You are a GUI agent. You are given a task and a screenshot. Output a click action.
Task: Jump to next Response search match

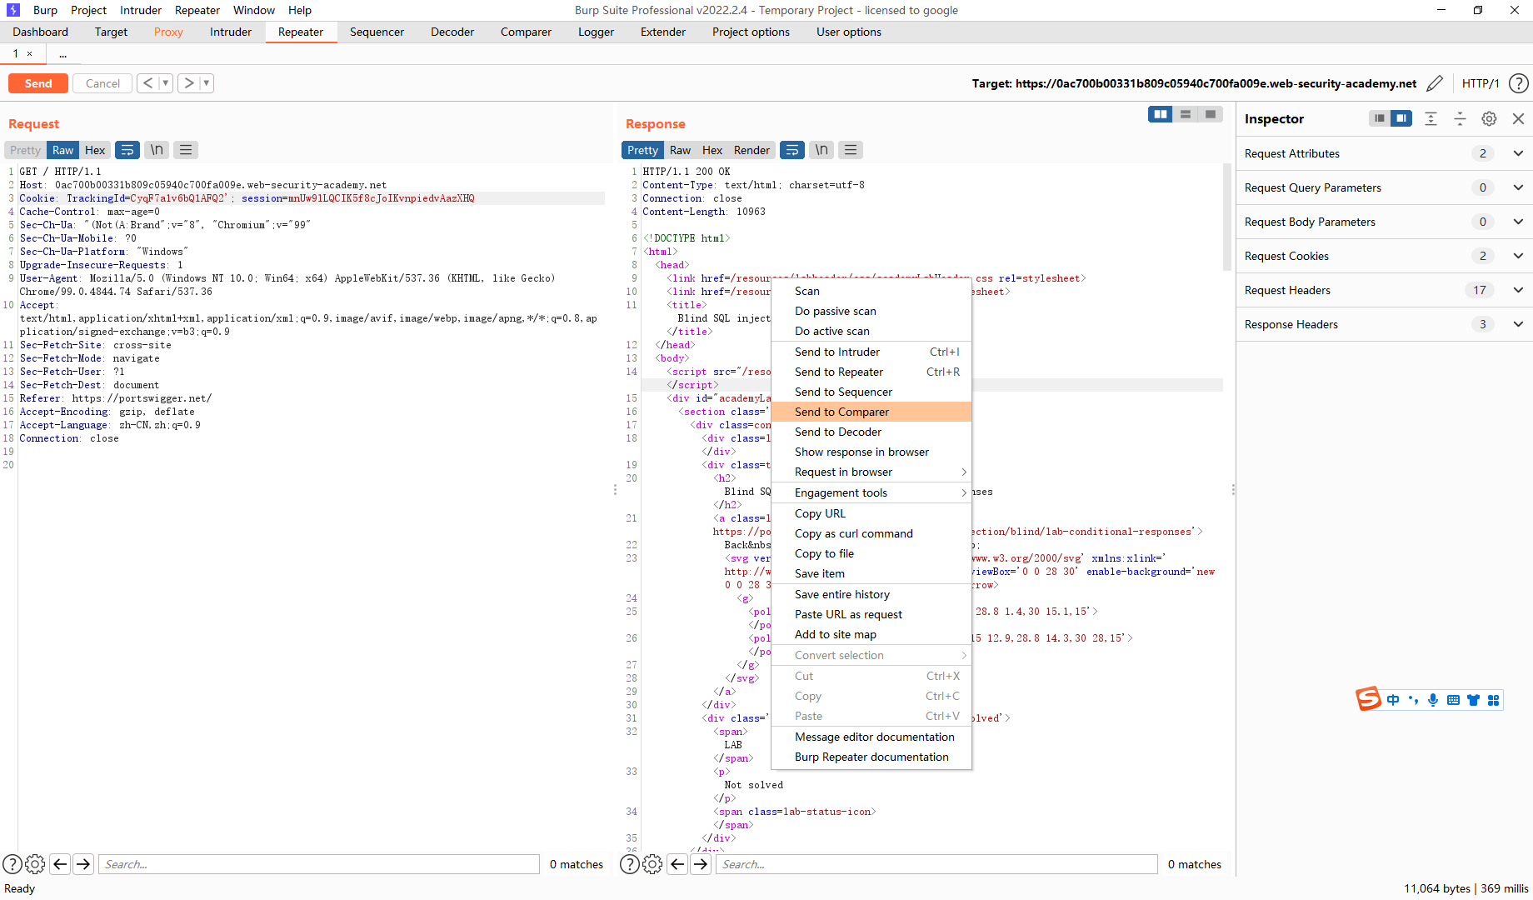pyautogui.click(x=701, y=864)
